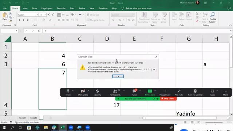
Task: Open Find & Select menu
Action: point(213,18)
